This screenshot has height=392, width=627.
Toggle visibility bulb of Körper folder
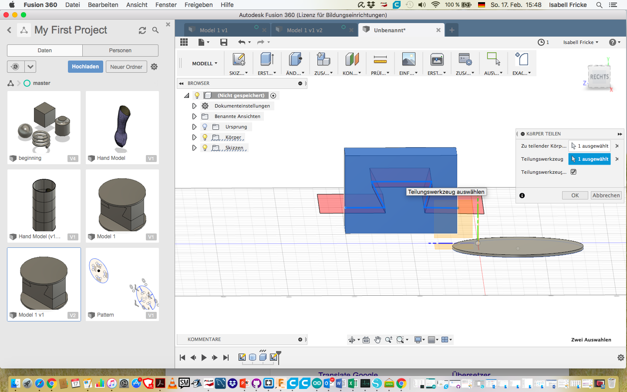point(205,137)
